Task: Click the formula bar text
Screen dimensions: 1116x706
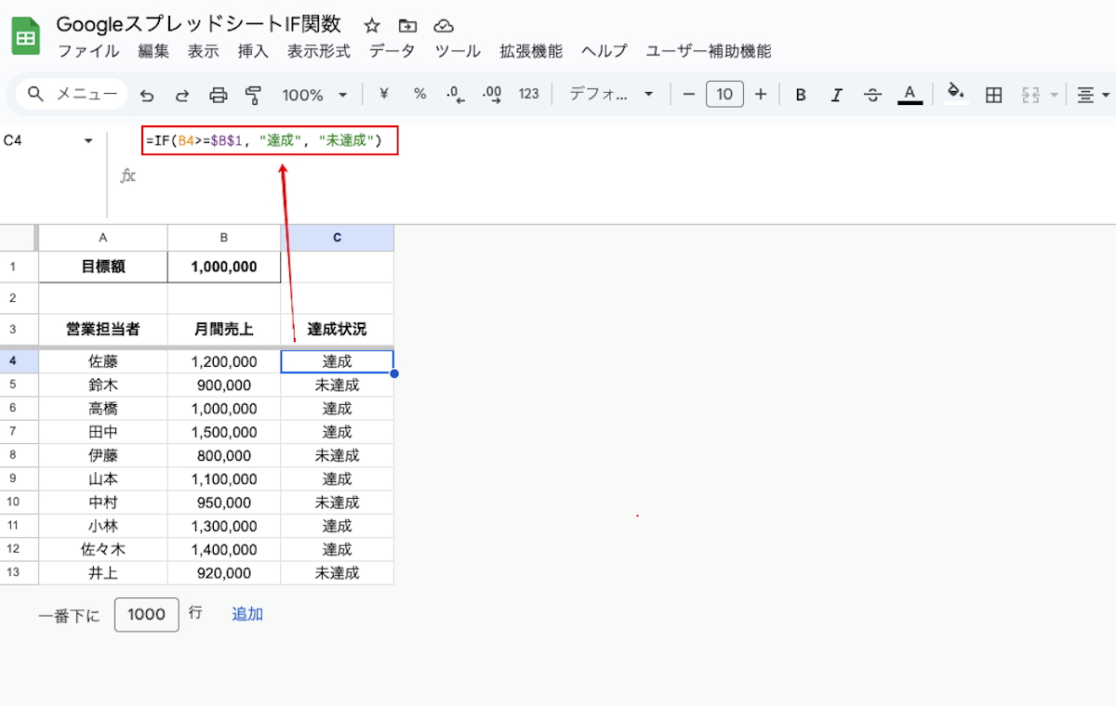Action: coord(264,141)
